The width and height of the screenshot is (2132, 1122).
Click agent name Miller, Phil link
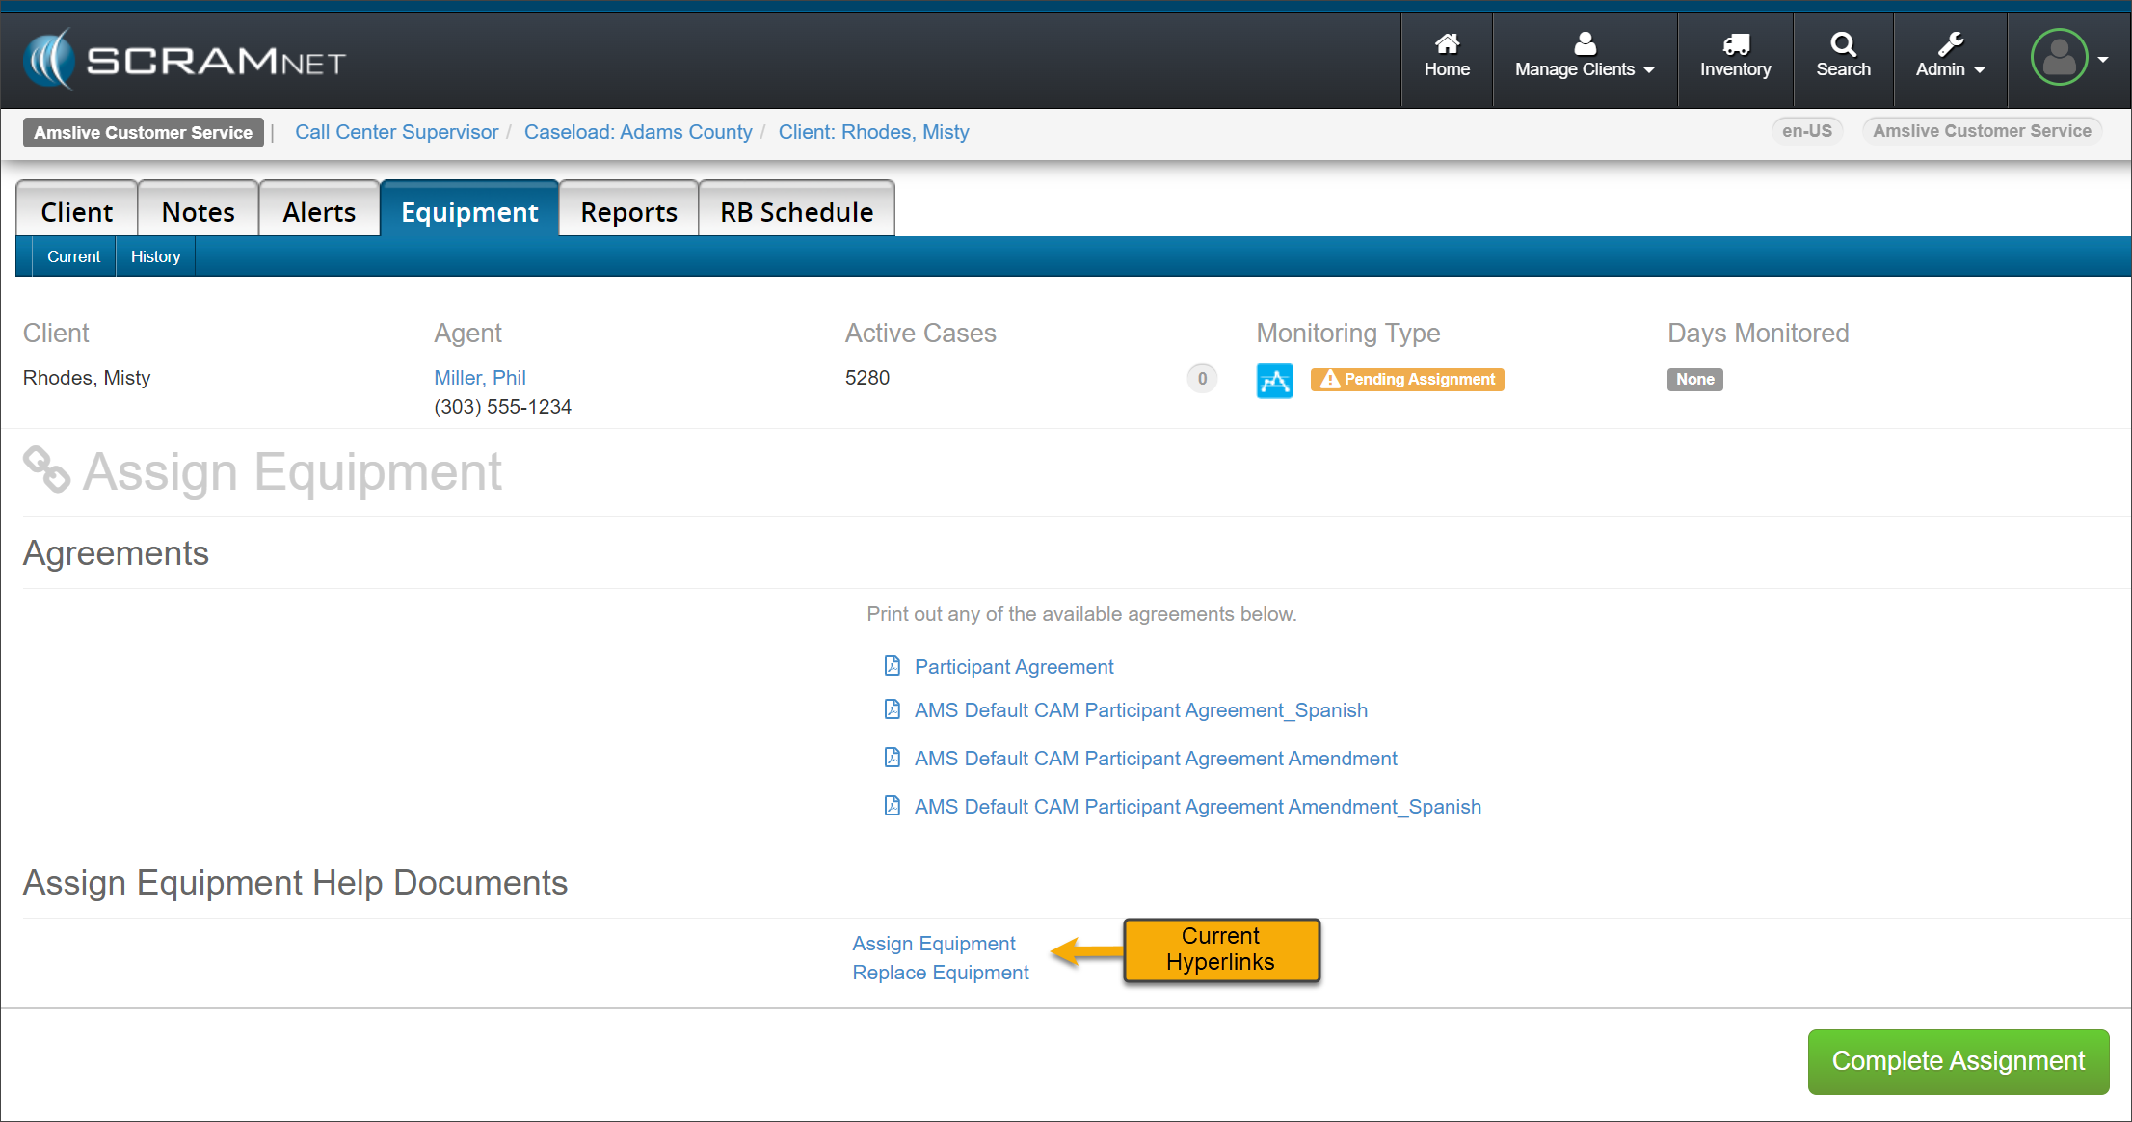(479, 378)
